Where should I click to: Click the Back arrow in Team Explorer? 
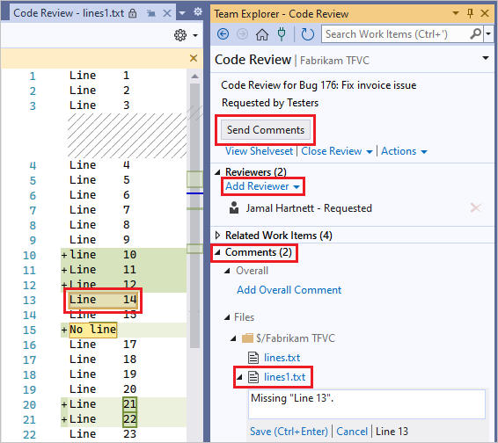point(223,34)
